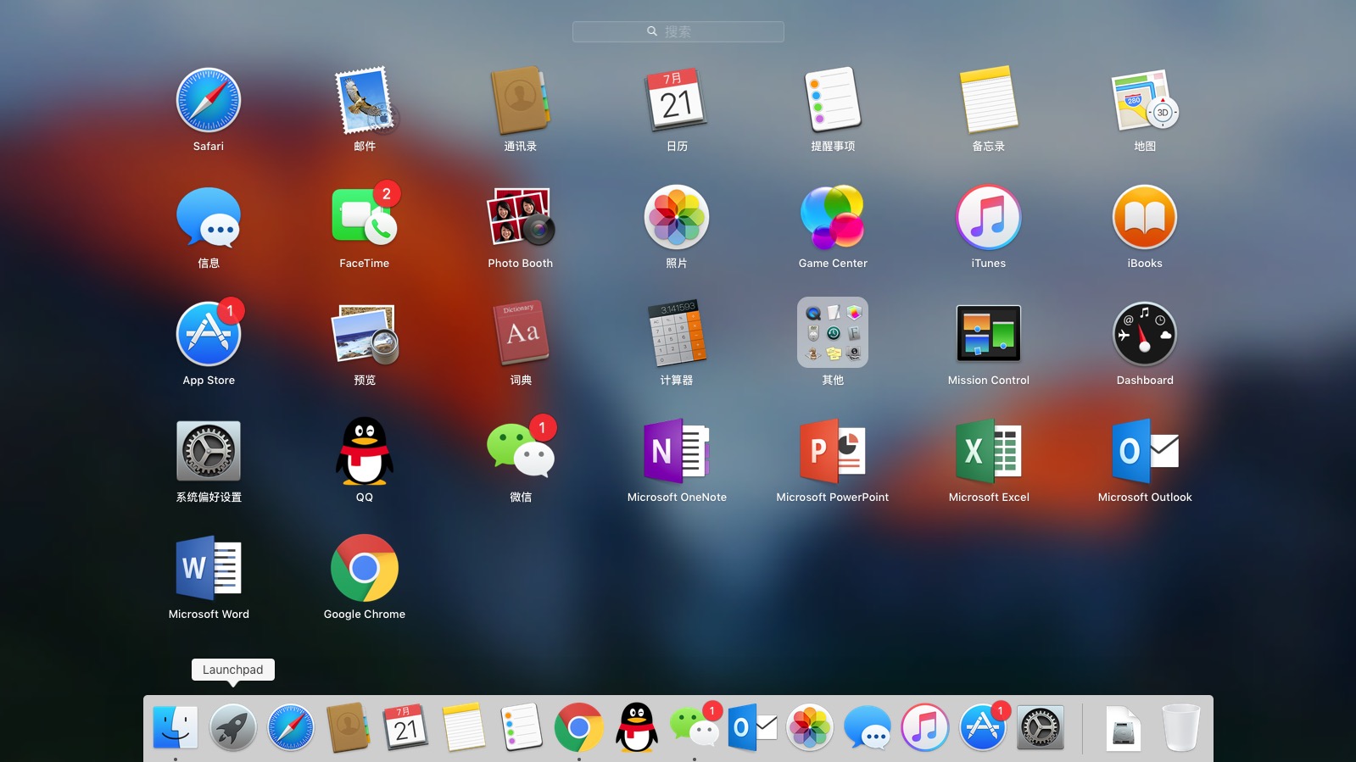1356x762 pixels.
Task: Open the Calendar icon in the Dock
Action: pos(406,727)
